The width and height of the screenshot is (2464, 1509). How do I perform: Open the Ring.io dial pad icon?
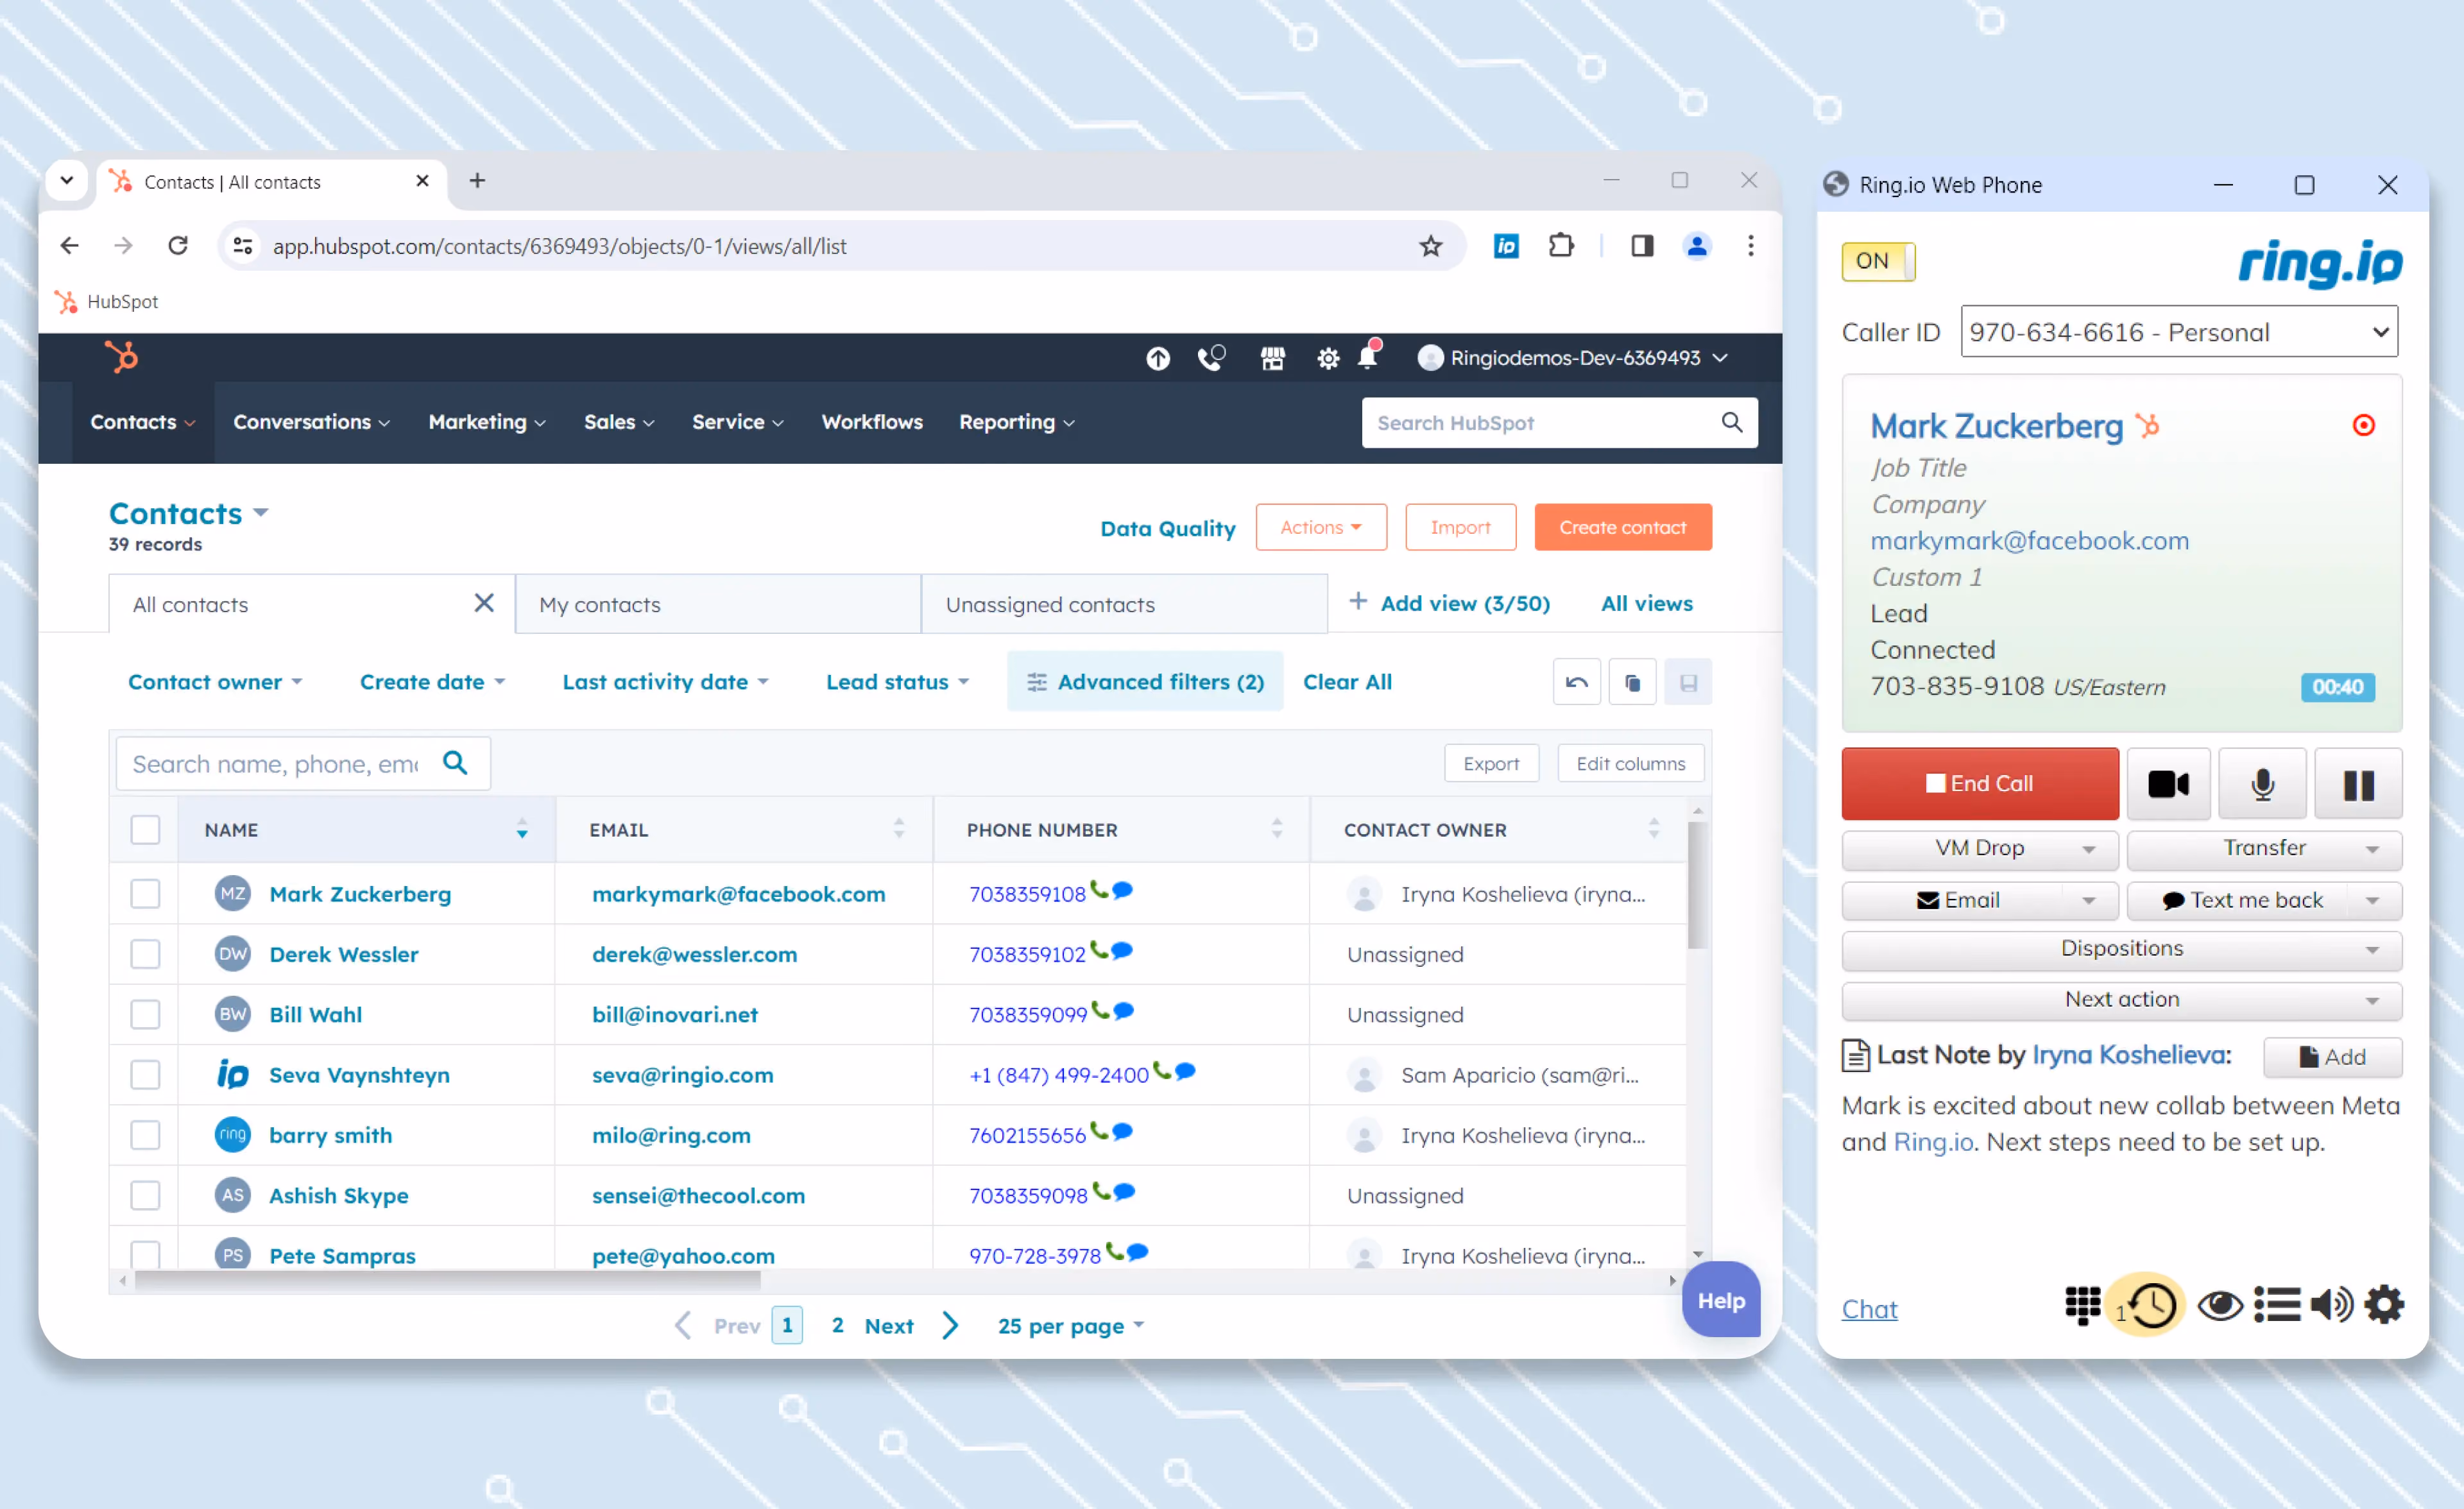tap(2082, 1305)
